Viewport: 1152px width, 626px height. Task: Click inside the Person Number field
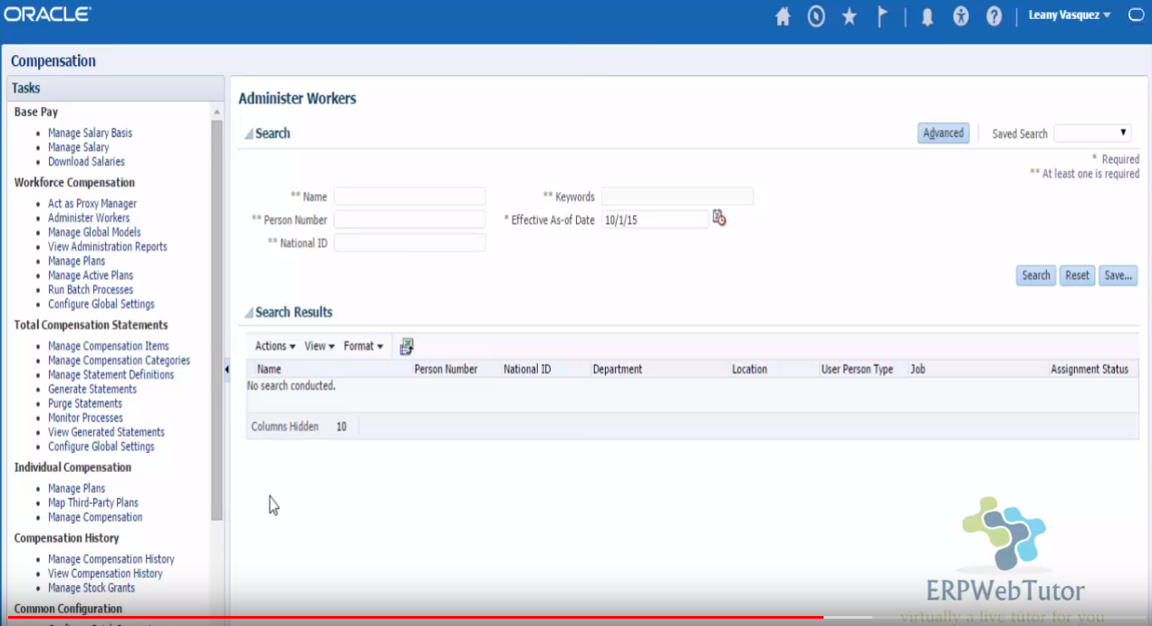click(x=409, y=218)
